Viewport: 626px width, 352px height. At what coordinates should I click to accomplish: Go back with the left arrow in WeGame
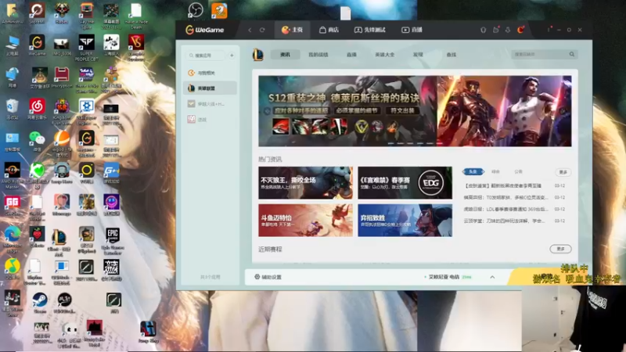250,30
